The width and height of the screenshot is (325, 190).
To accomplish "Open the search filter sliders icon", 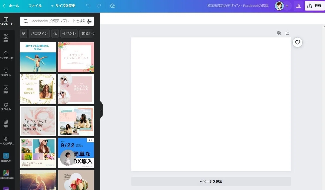I will tap(89, 21).
